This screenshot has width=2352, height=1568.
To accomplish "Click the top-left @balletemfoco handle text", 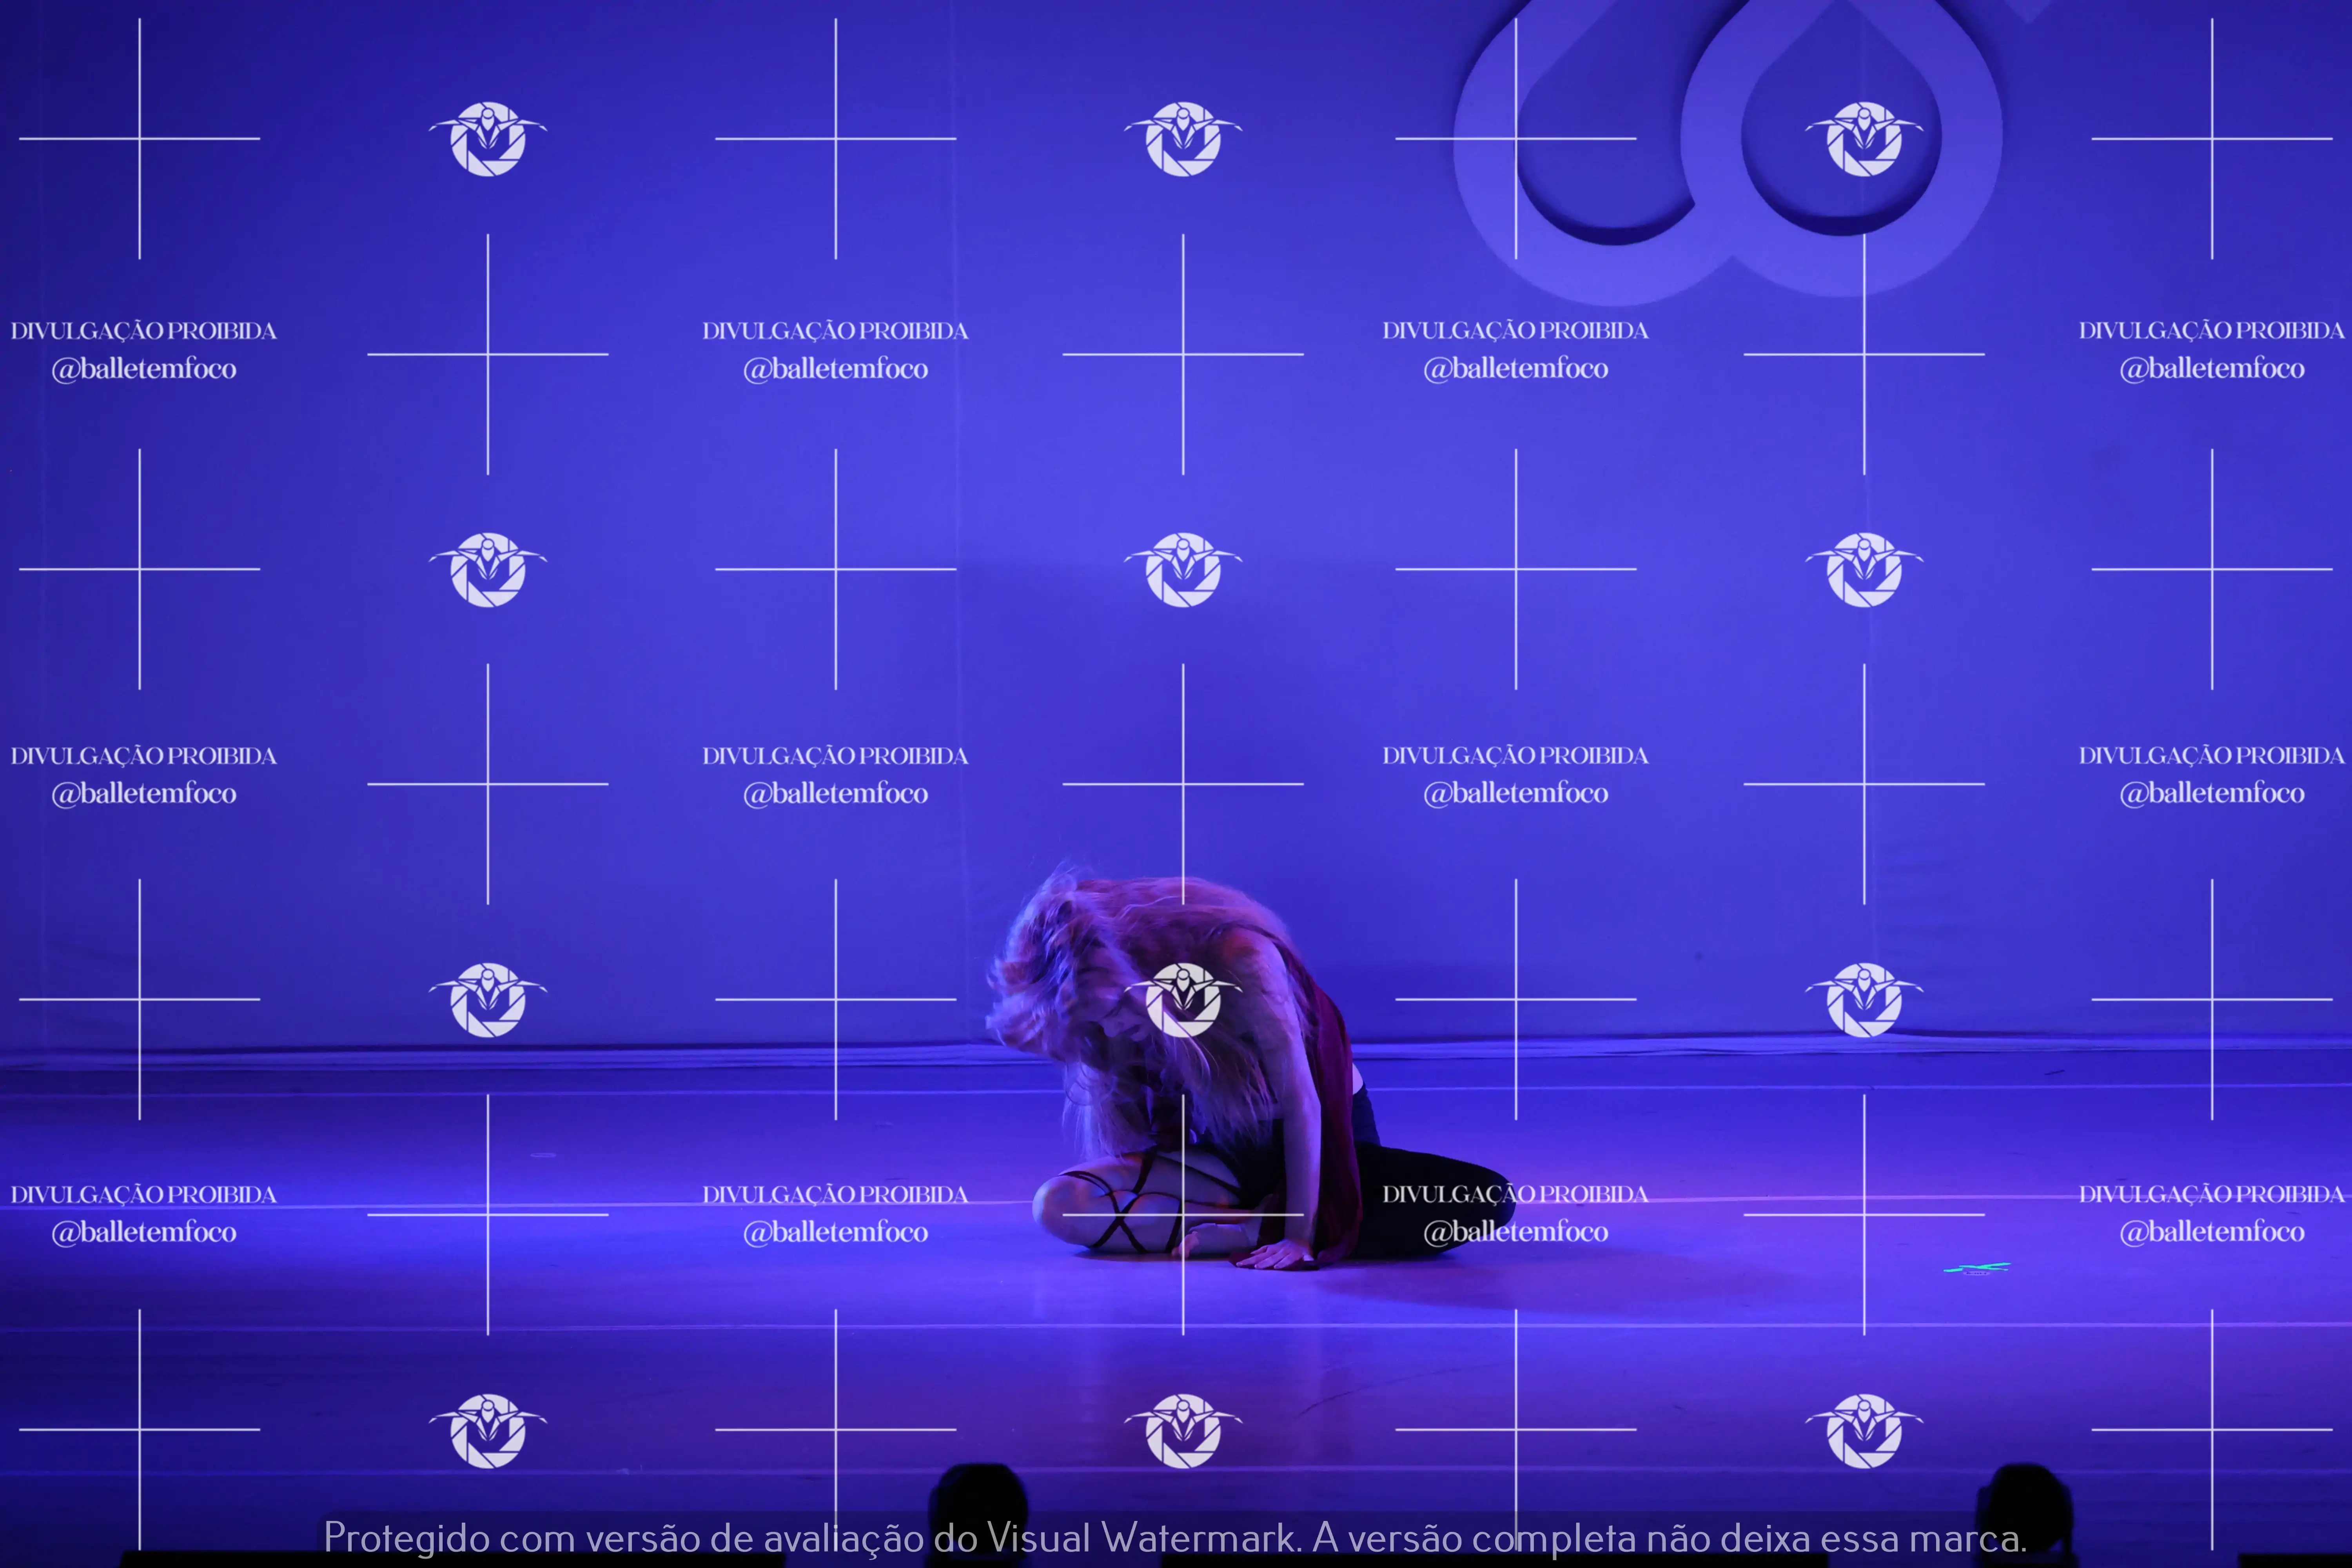I will (144, 369).
